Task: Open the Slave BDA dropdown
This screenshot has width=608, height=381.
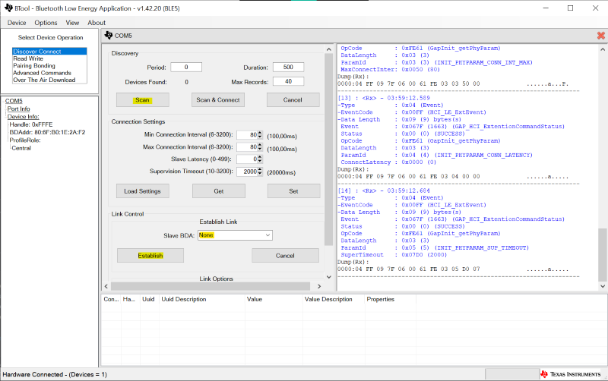Action: tap(268, 235)
